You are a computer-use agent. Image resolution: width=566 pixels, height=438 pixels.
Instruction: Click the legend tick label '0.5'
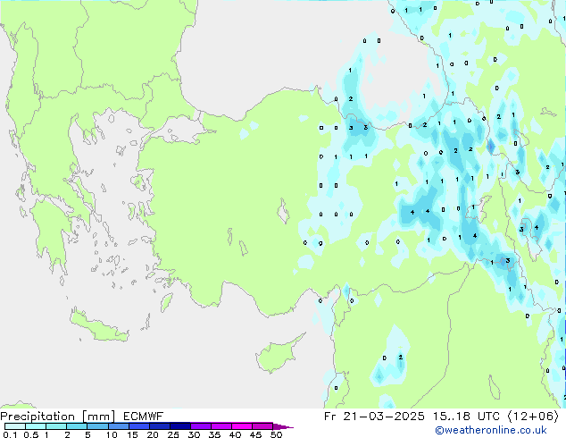click(30, 434)
